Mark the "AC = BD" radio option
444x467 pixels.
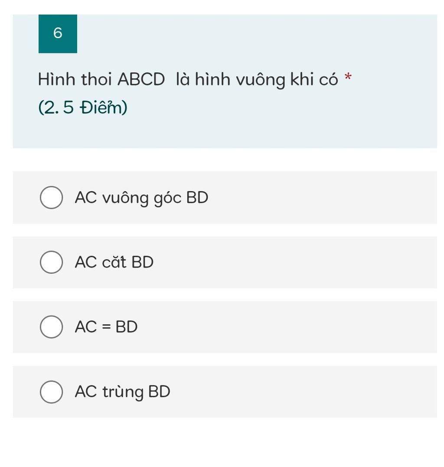pyautogui.click(x=51, y=327)
